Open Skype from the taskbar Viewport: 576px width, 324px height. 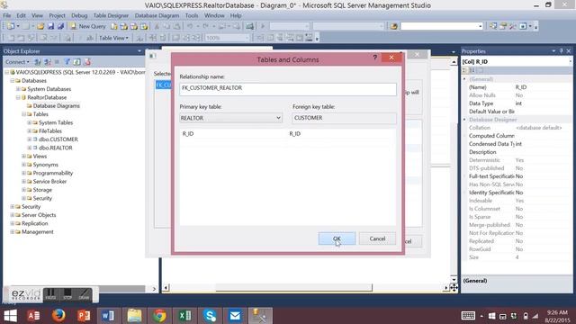[x=210, y=316]
